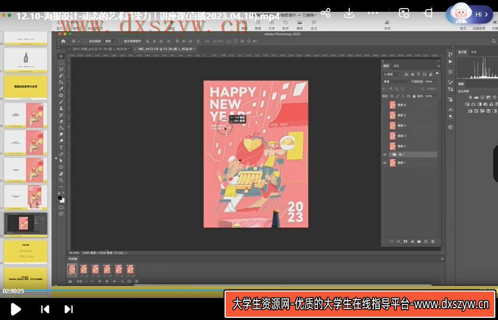
Task: Toggle Quick Mask mode icon
Action: click(61, 207)
